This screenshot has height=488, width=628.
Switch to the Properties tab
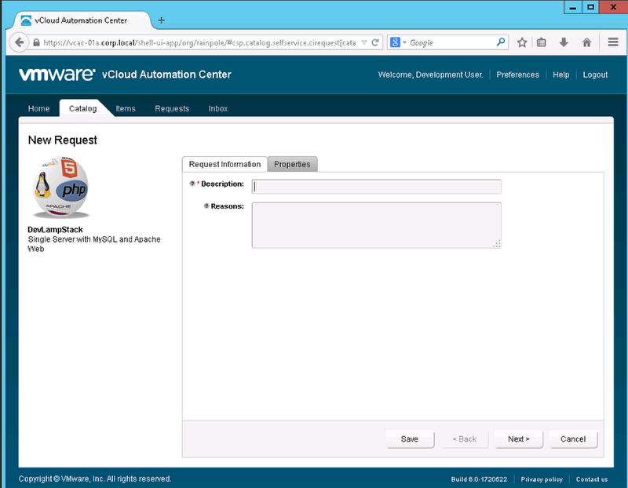(292, 164)
